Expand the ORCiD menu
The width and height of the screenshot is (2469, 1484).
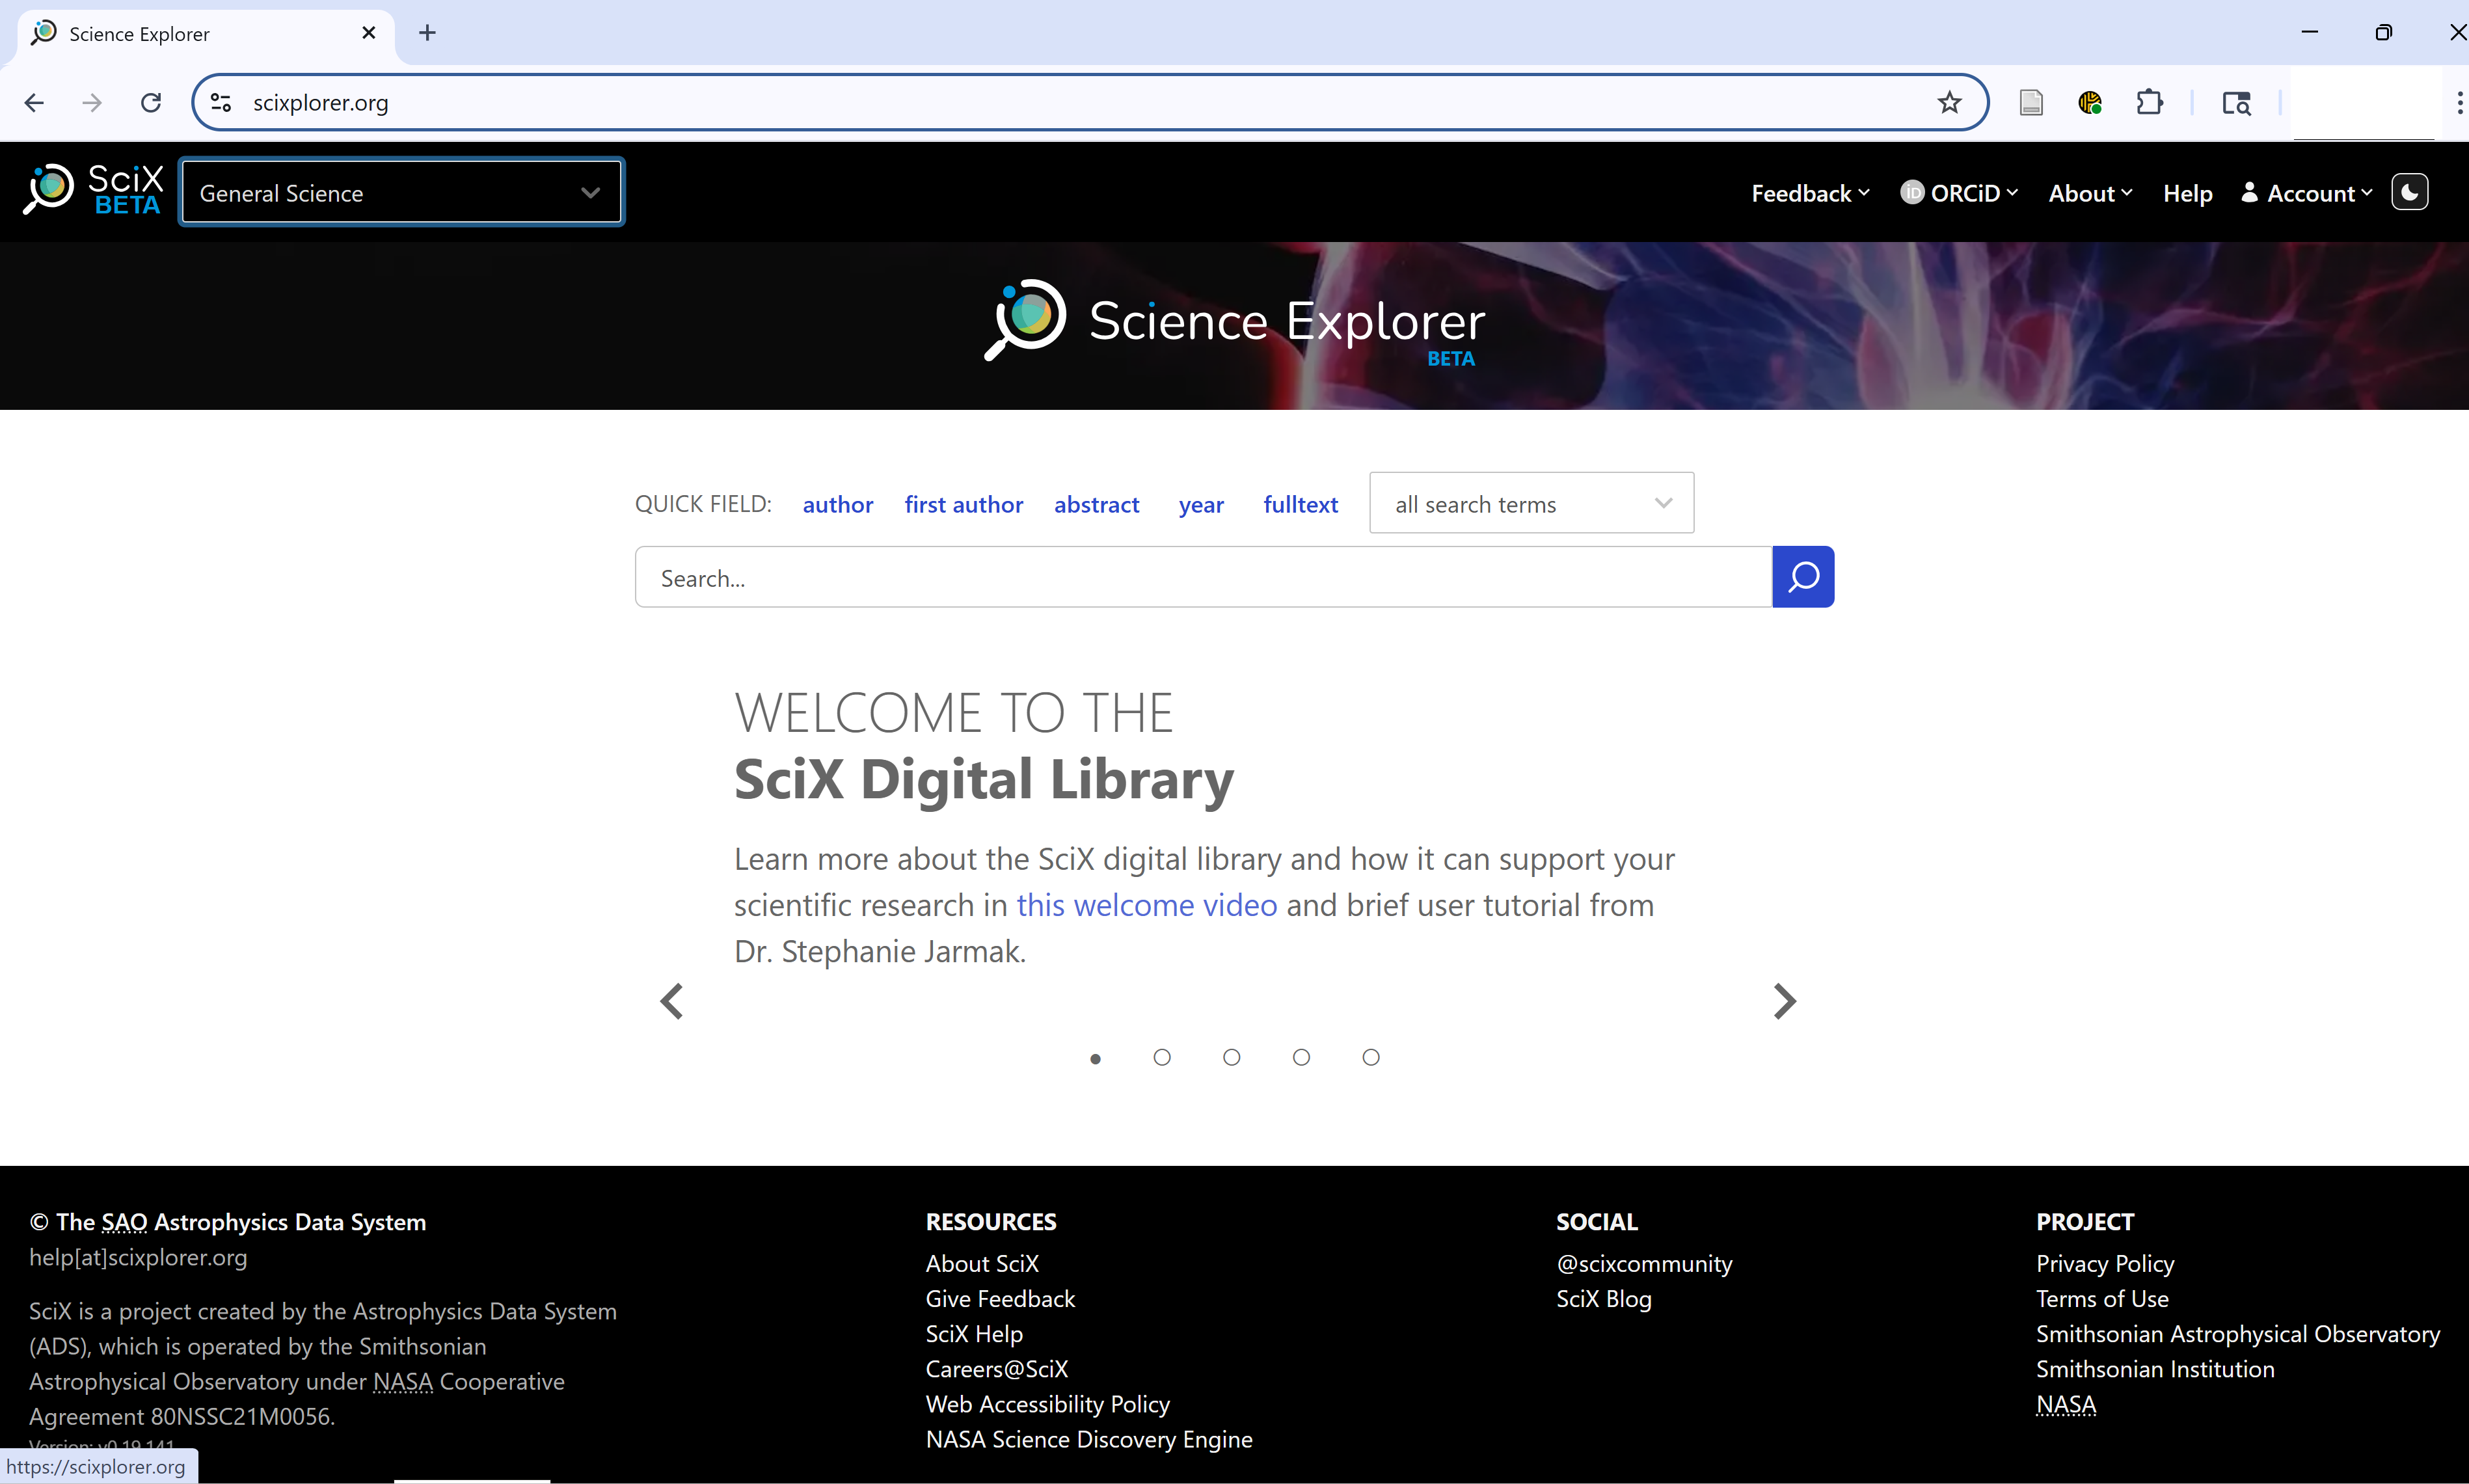pos(1959,193)
